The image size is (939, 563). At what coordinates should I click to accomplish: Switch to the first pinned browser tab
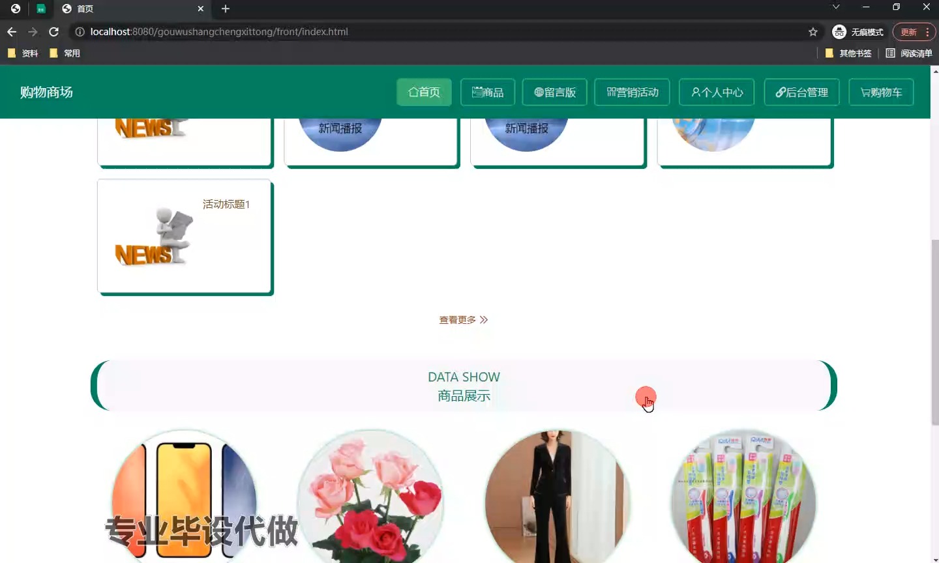[16, 8]
